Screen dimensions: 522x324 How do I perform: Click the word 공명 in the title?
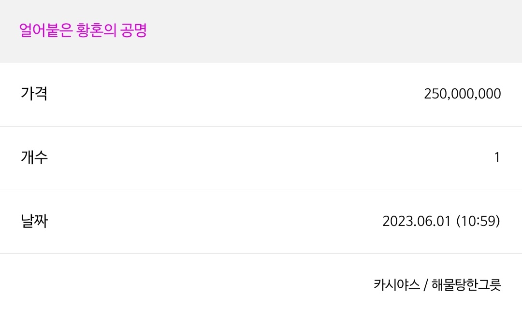tap(133, 30)
